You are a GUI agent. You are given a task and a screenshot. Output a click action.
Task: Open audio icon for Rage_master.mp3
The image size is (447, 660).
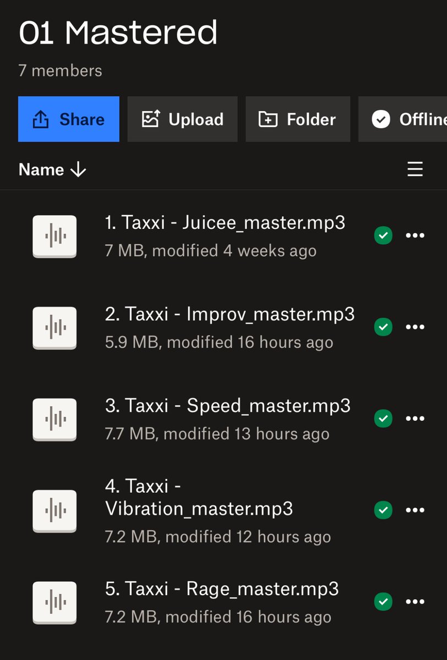coord(54,602)
